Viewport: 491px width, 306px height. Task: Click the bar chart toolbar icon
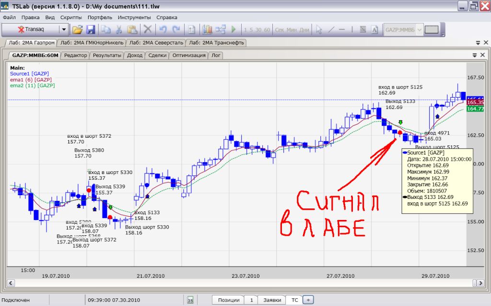207,30
